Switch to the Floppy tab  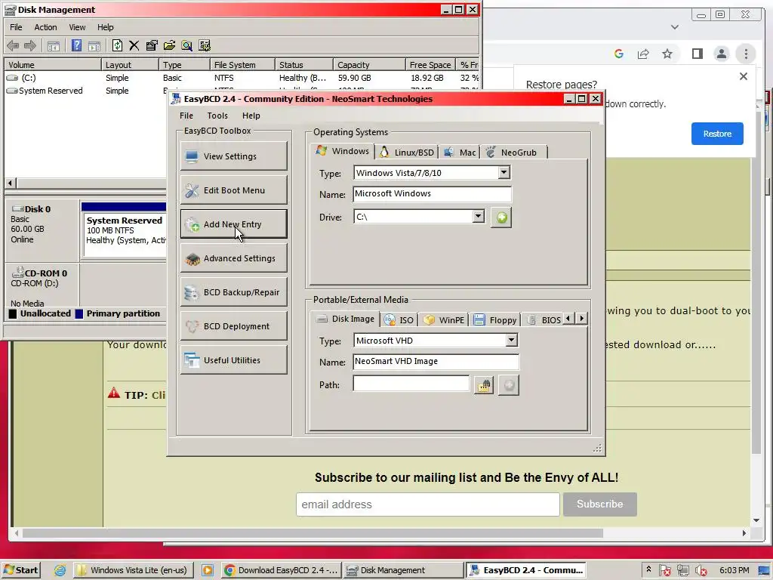click(x=495, y=320)
